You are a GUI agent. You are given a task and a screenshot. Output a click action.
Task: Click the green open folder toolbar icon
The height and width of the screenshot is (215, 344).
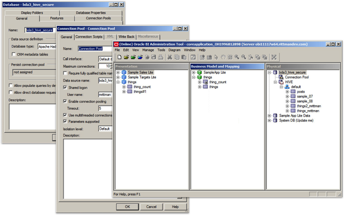[133, 57]
